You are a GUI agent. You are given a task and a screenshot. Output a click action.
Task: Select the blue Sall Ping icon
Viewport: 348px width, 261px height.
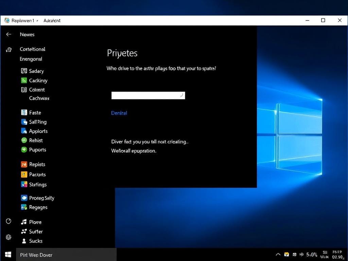pos(24,122)
